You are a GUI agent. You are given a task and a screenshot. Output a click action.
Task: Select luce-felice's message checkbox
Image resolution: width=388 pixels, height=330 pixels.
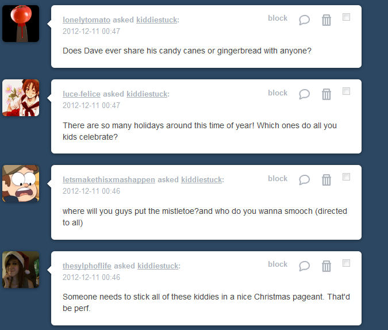346,91
